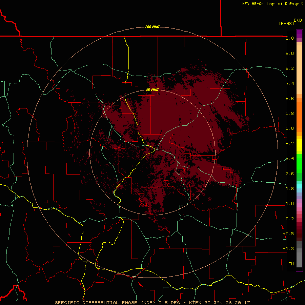Click the yellow segment of color bar
305x305 pixels.
[x=299, y=145]
